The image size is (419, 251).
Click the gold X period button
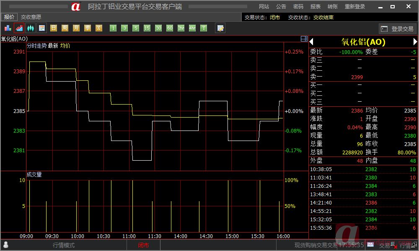click(x=99, y=28)
